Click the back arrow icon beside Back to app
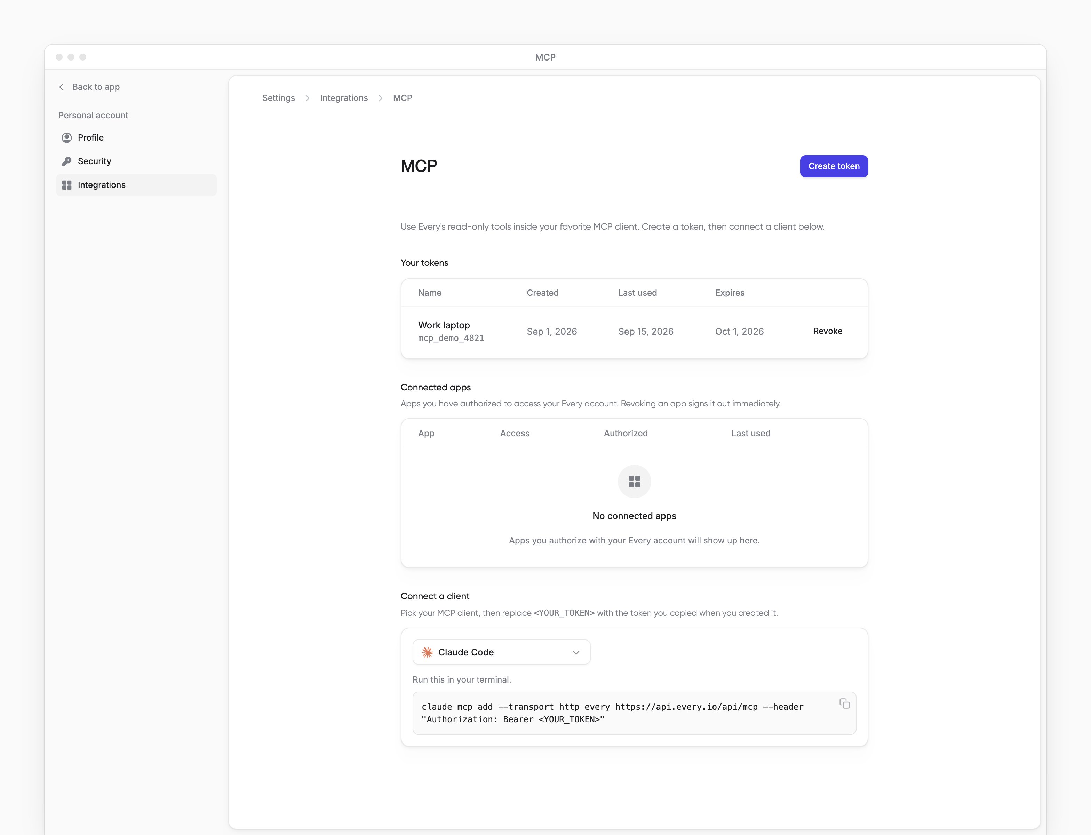Screen dimensions: 1091x835 pos(61,87)
